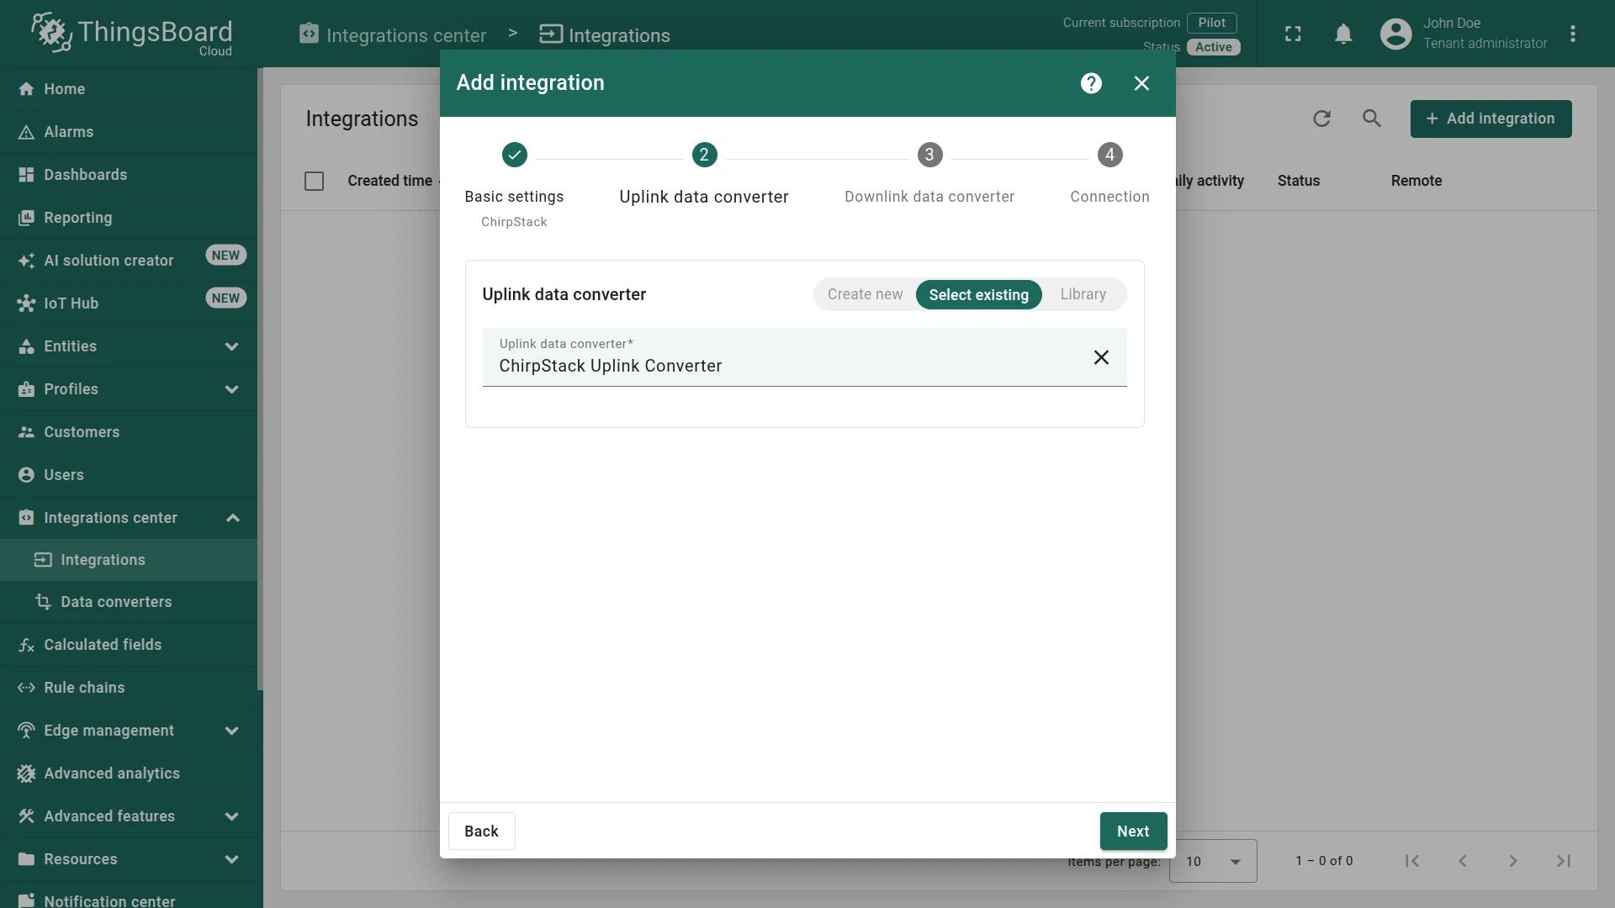Click the Integrations icon in sidebar submenu
Image resolution: width=1615 pixels, height=908 pixels.
point(43,560)
